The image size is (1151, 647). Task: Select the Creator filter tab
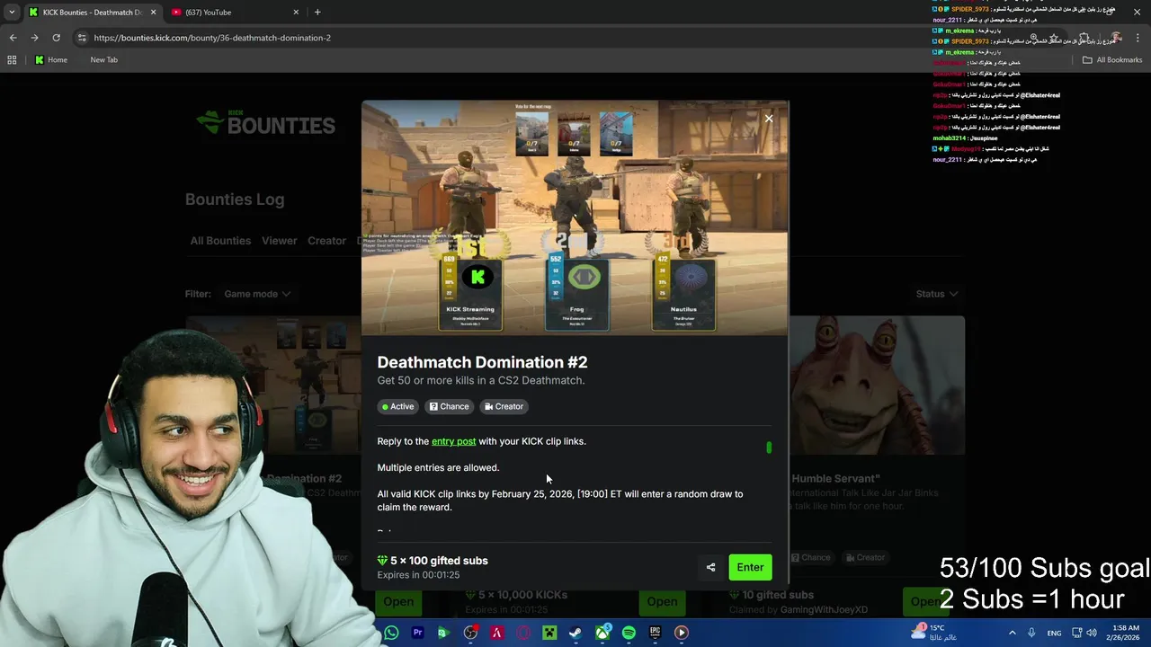click(326, 241)
